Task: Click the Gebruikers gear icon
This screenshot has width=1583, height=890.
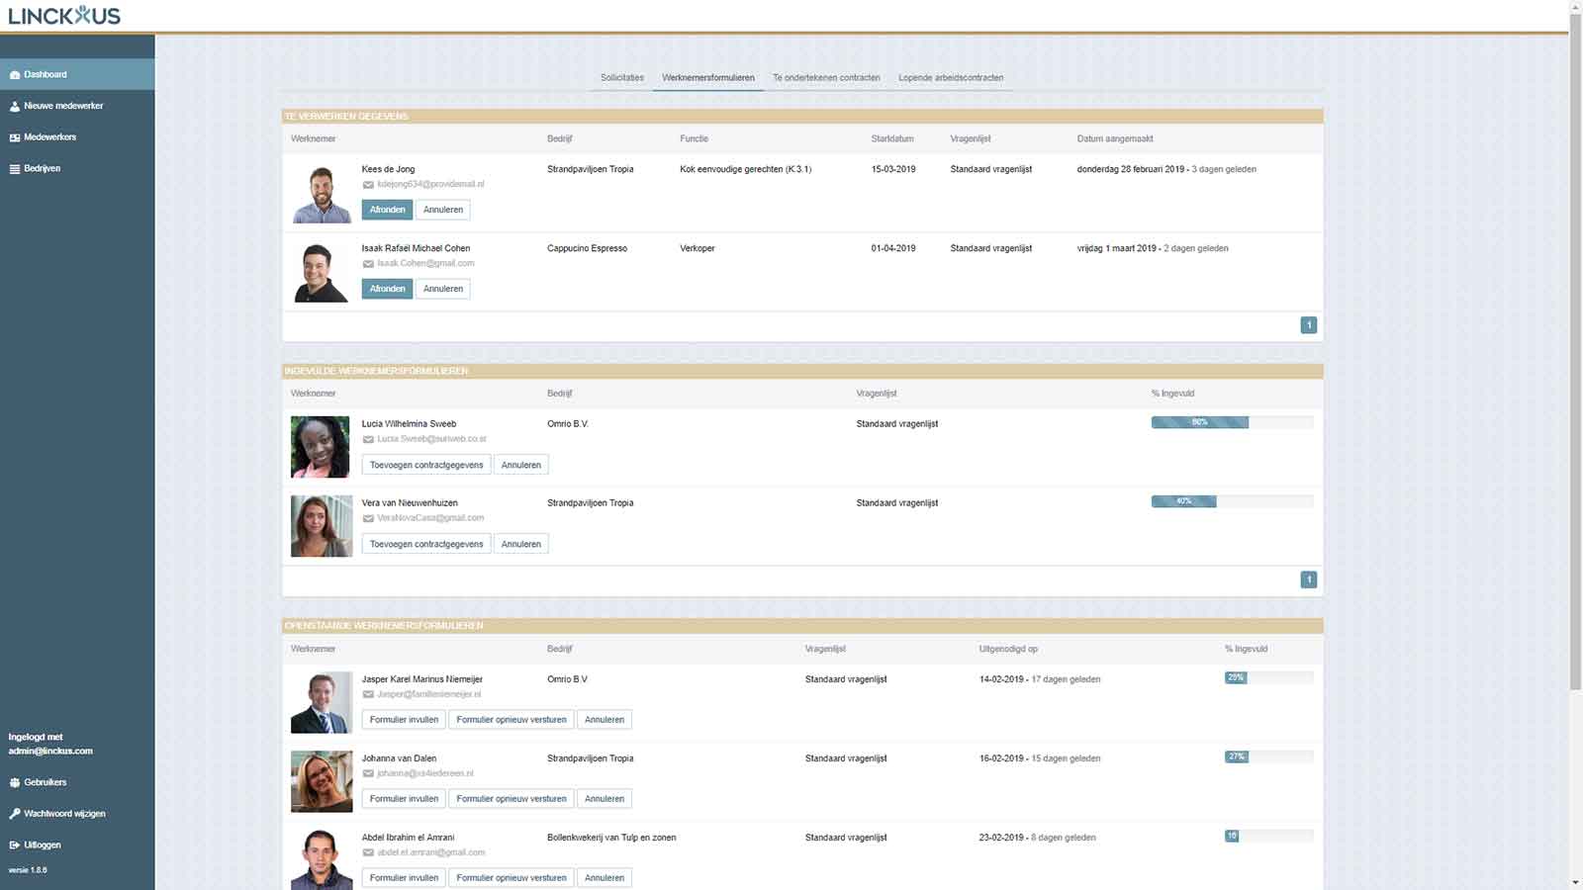Action: (15, 783)
